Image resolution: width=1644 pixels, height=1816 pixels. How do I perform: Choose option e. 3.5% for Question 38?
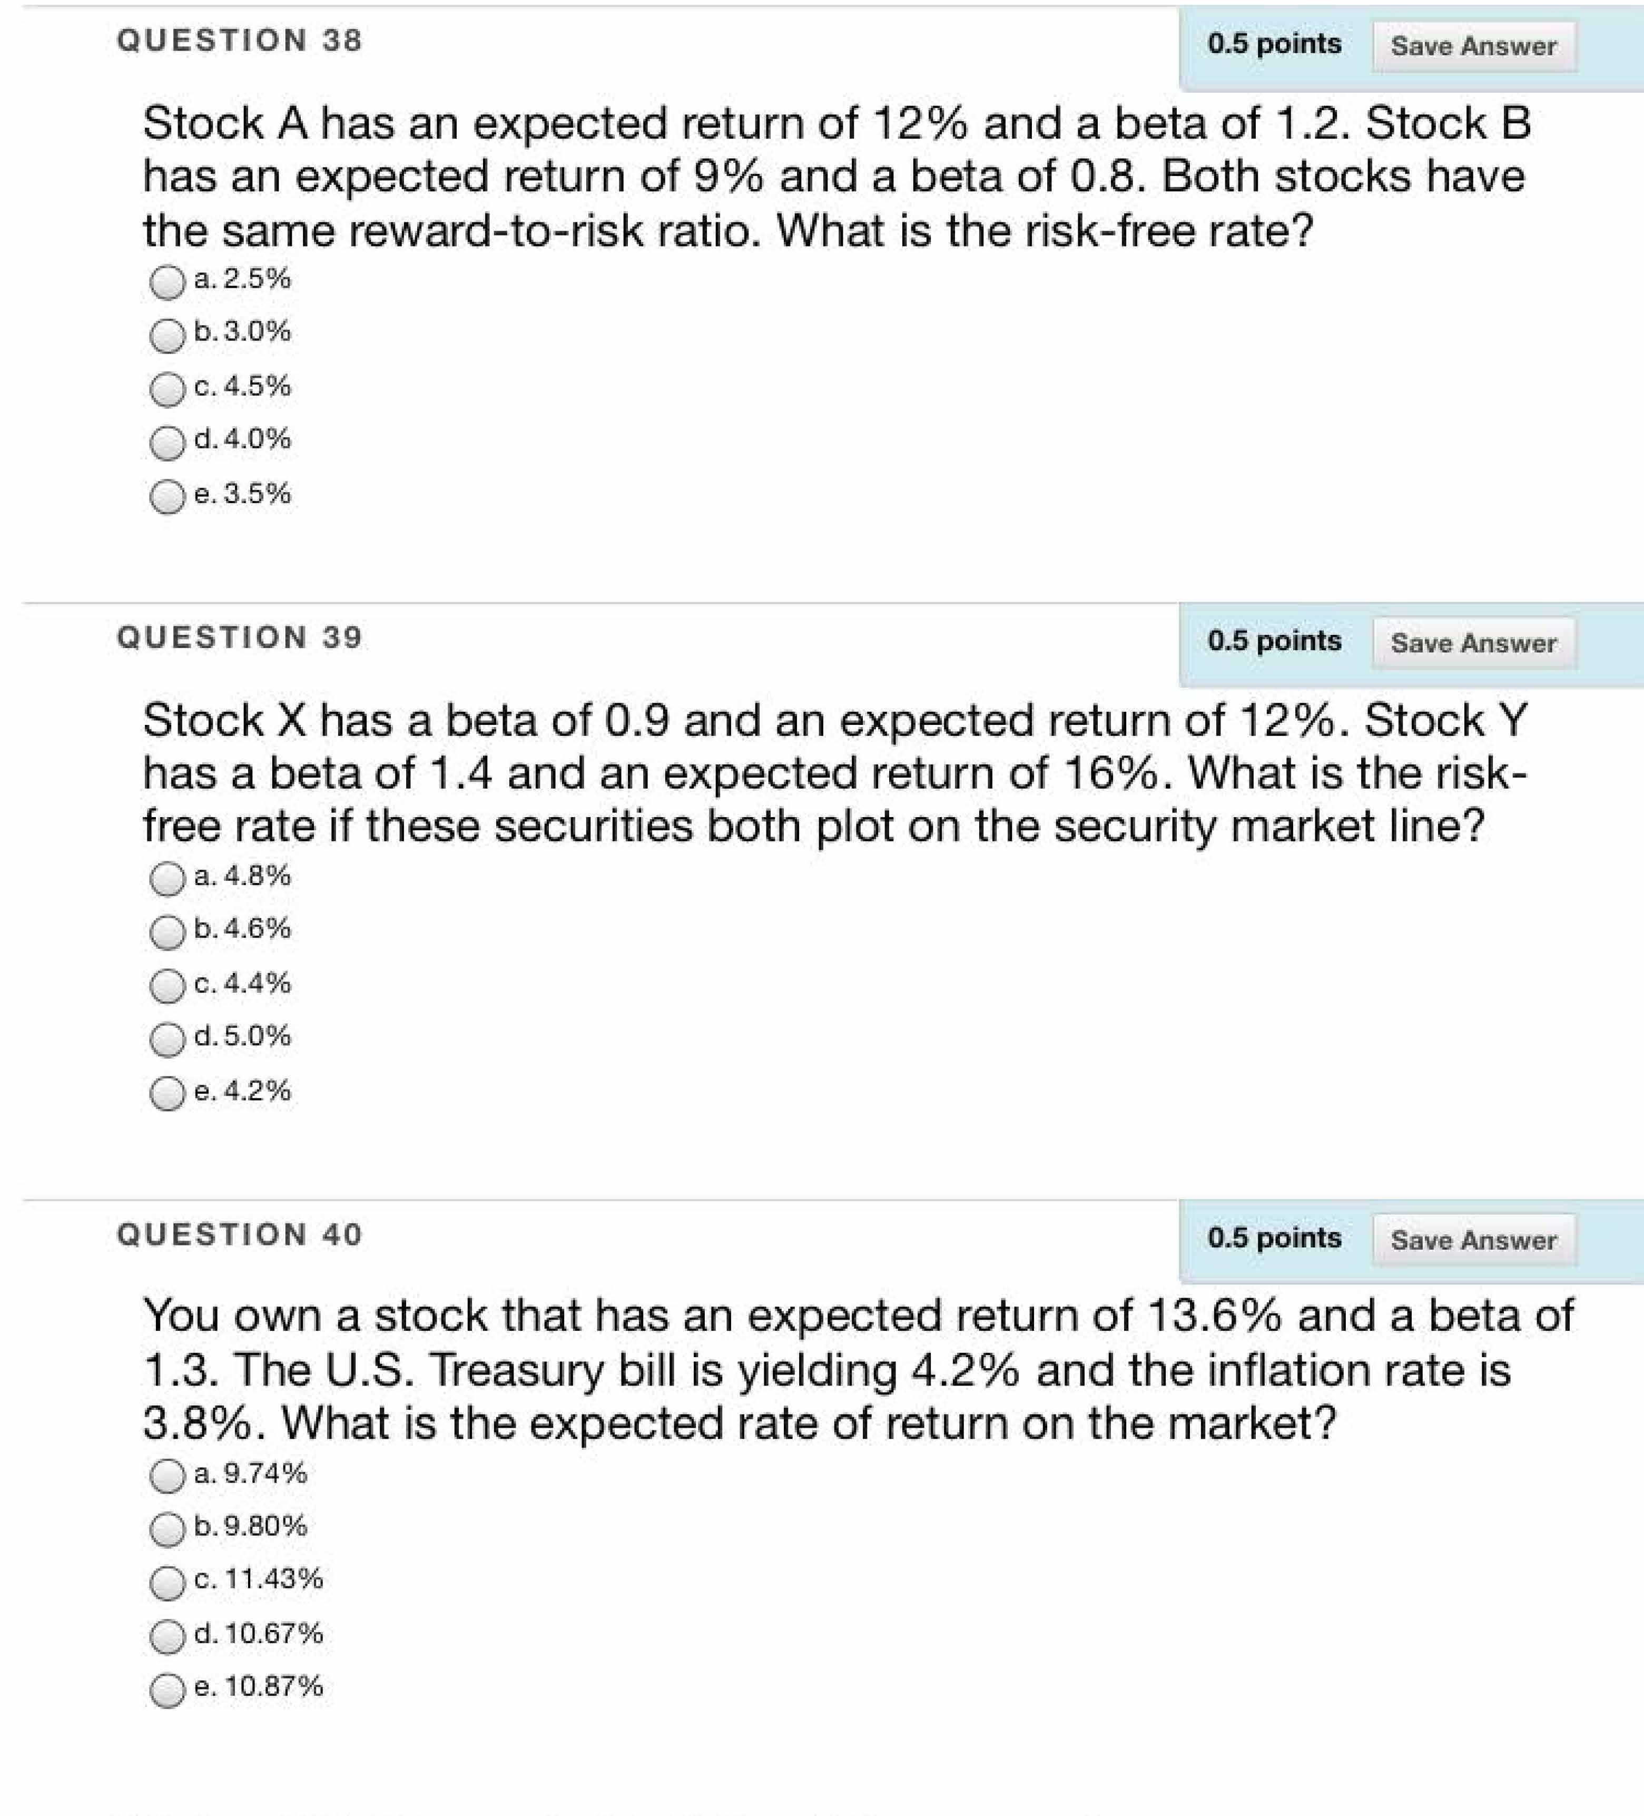point(166,496)
